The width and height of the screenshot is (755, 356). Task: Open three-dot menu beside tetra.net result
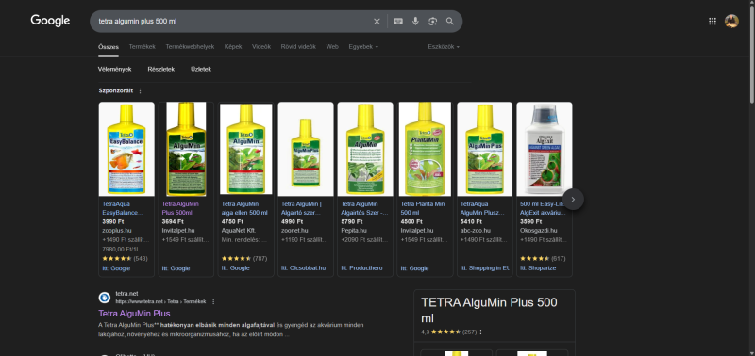tap(213, 301)
